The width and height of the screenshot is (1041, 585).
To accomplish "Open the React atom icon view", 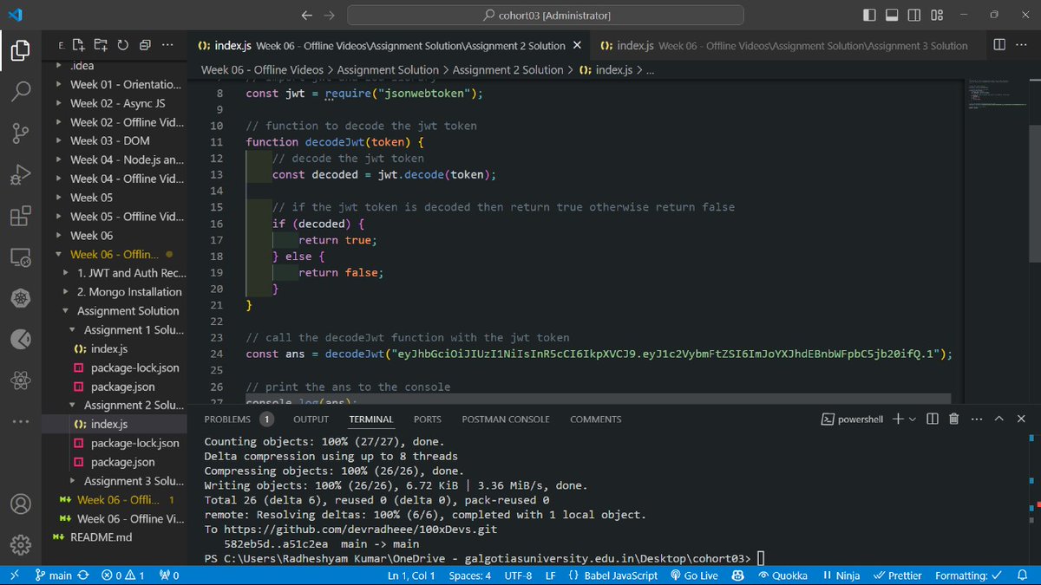I will pyautogui.click(x=21, y=380).
